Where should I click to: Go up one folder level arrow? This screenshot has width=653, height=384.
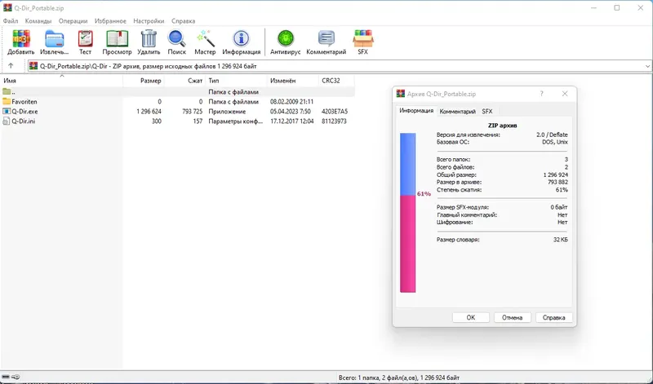coord(11,66)
